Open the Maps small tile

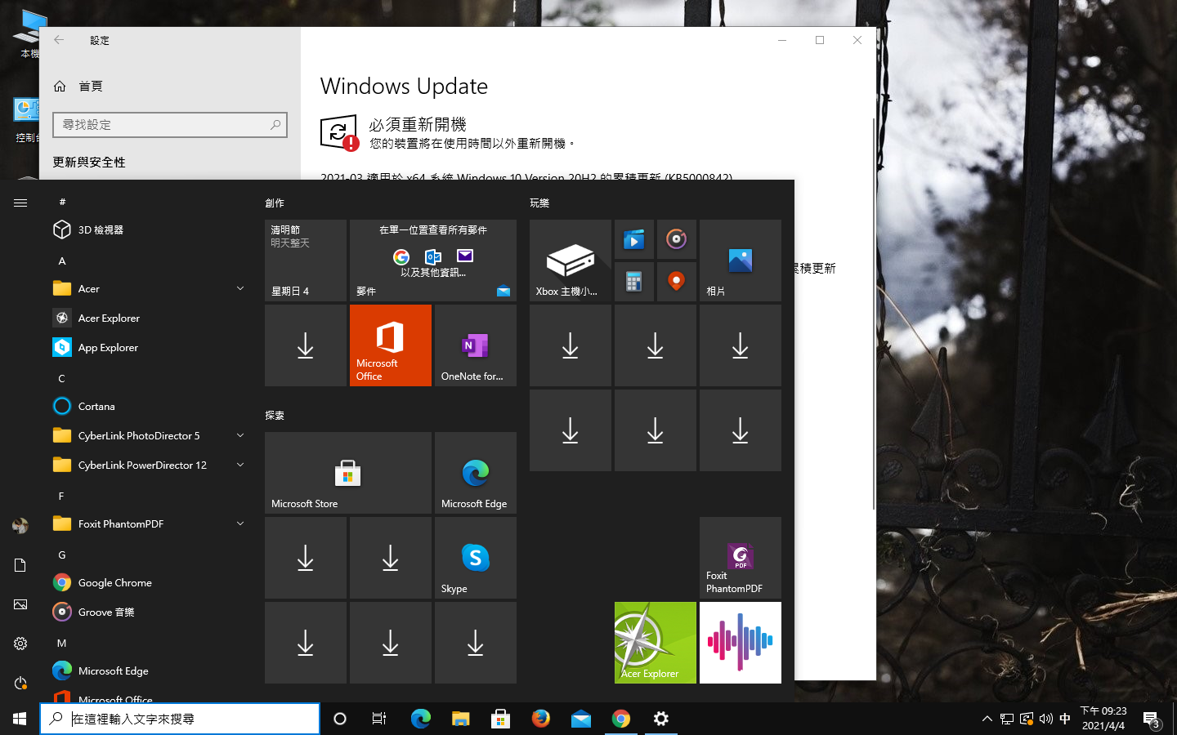point(677,282)
